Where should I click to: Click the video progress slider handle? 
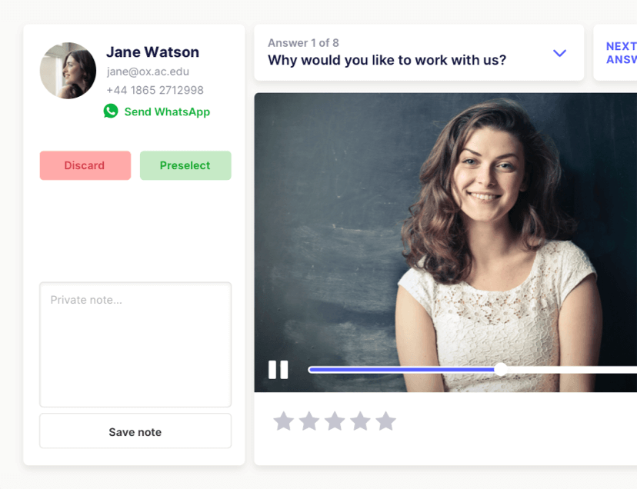[501, 370]
